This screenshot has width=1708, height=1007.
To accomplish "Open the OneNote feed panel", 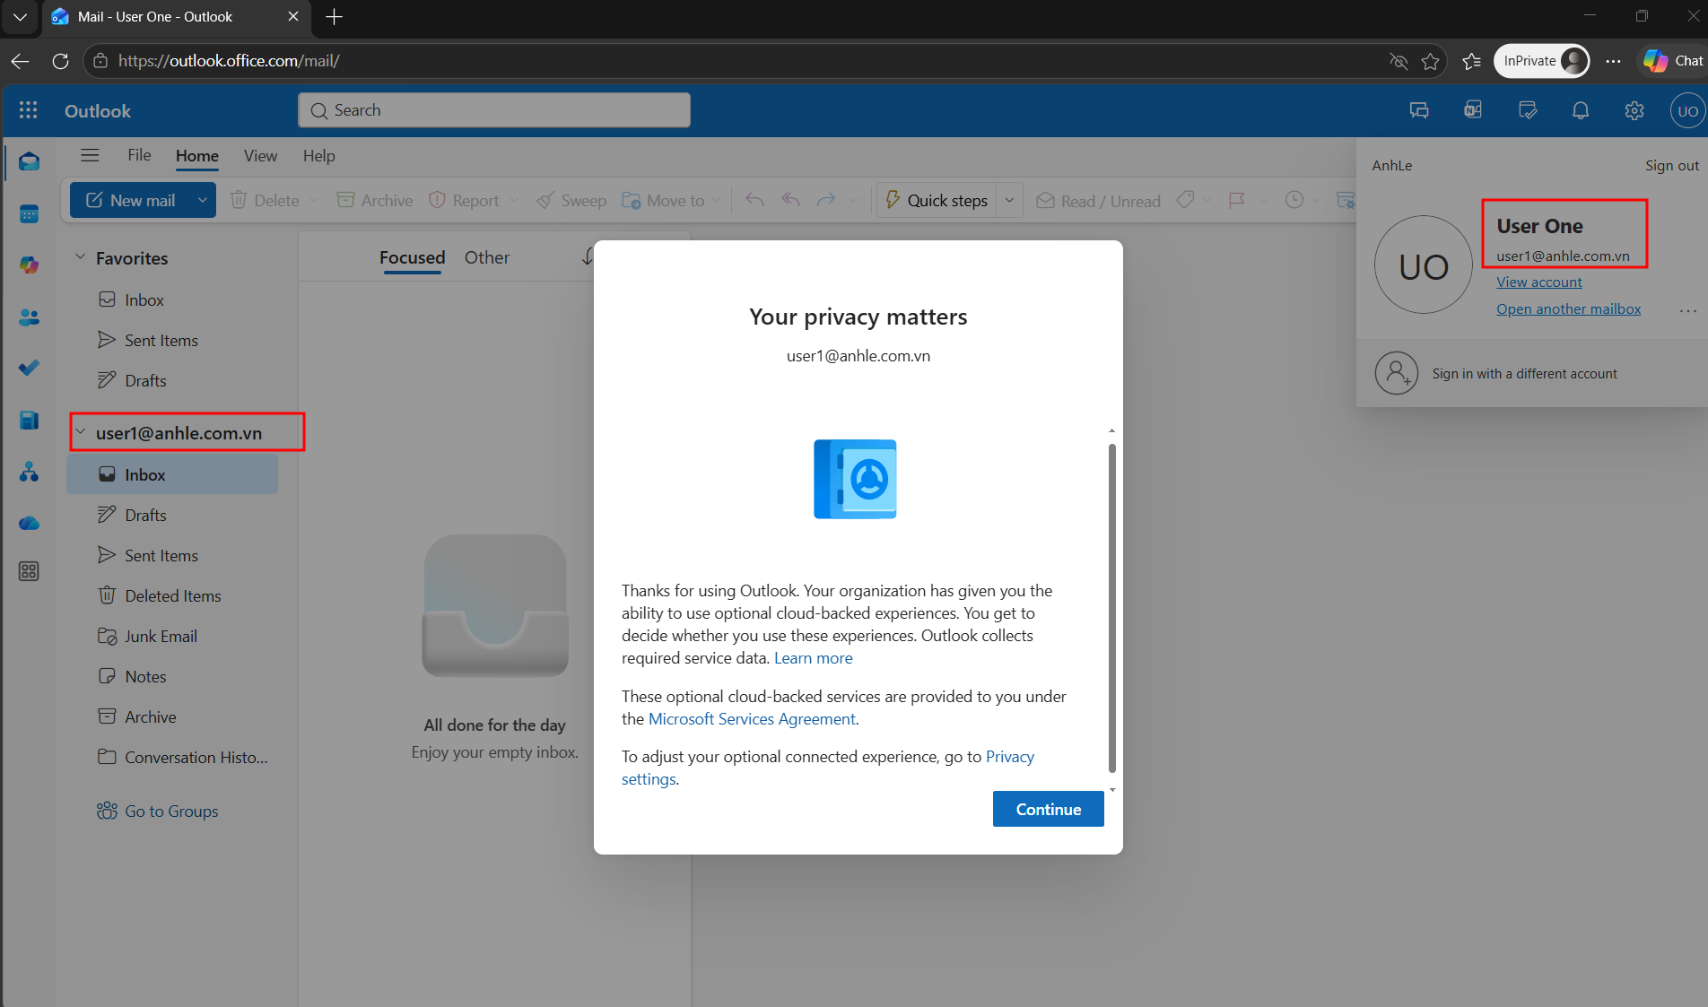I will 1473,110.
